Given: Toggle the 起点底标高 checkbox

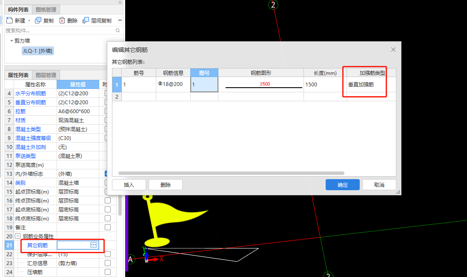Looking at the screenshot, I should [108, 209].
